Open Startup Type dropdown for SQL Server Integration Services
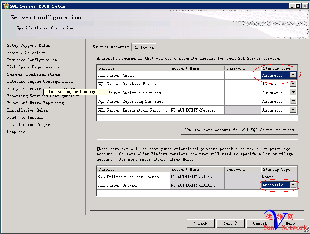Screen dimensions: 310x234 tap(293, 110)
